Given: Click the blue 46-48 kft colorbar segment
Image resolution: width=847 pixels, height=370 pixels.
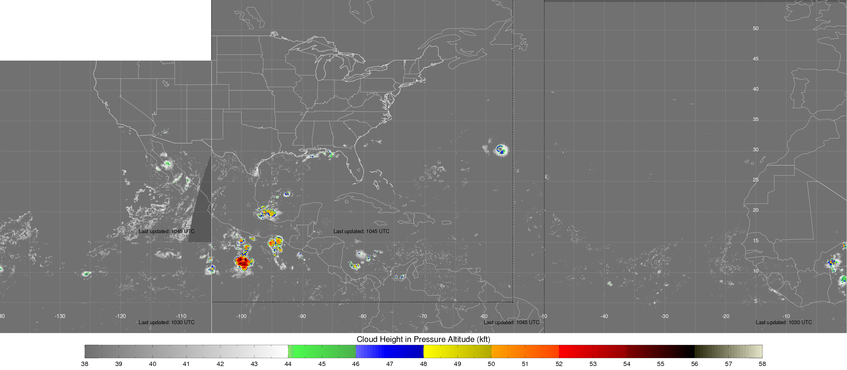Looking at the screenshot, I should 389,351.
